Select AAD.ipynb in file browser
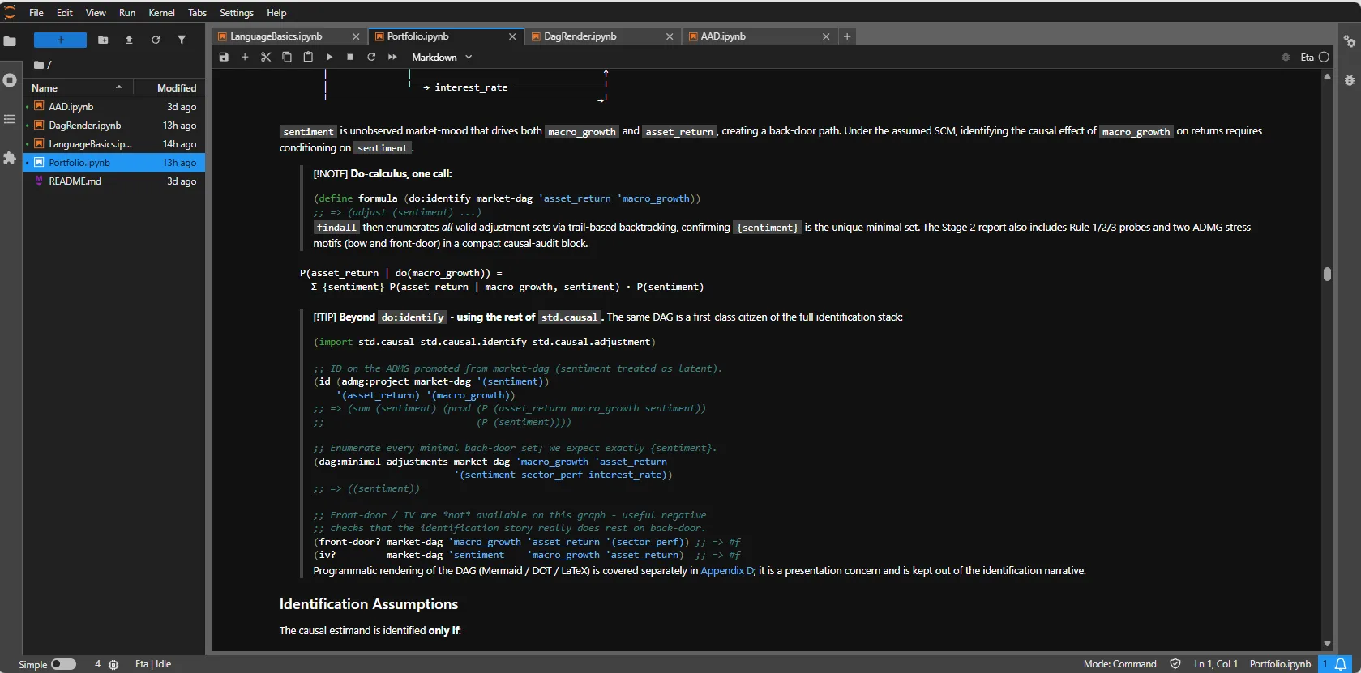Screen dimensions: 1361x673 click(x=114, y=106)
